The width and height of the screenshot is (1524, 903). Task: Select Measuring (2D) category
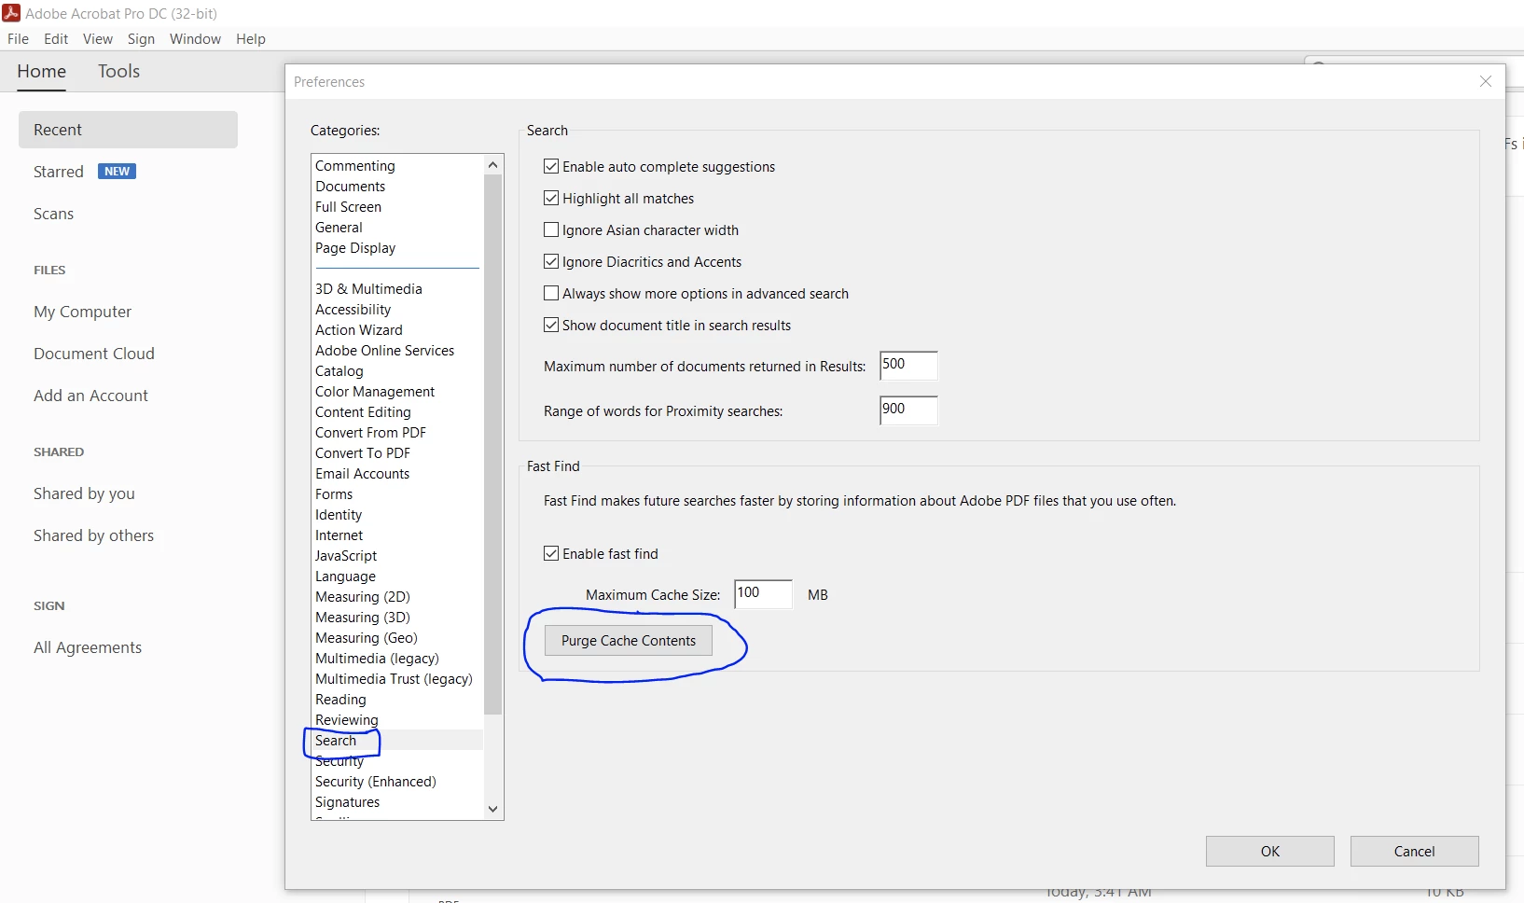point(363,597)
